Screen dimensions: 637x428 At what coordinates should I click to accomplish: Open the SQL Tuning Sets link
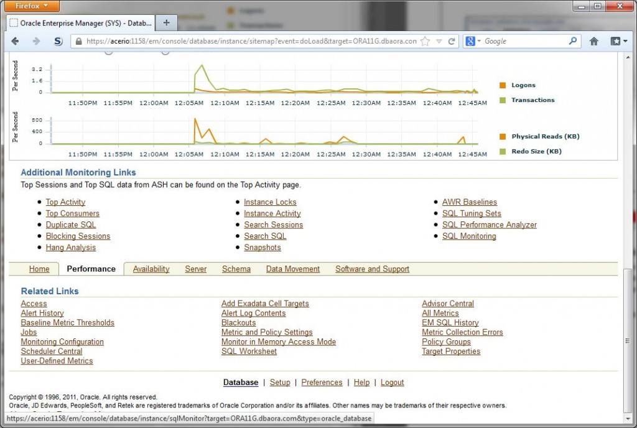pyautogui.click(x=472, y=213)
